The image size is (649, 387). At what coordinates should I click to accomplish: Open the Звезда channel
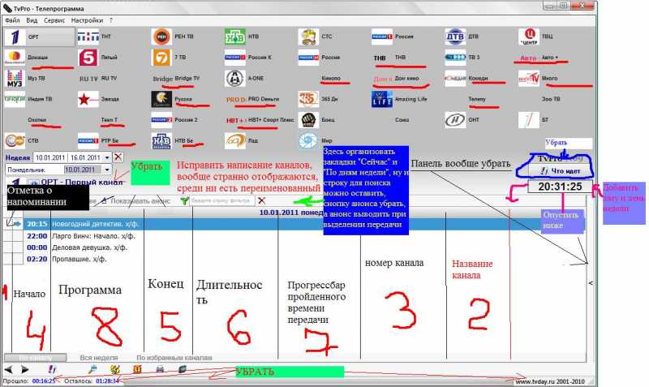pyautogui.click(x=98, y=99)
